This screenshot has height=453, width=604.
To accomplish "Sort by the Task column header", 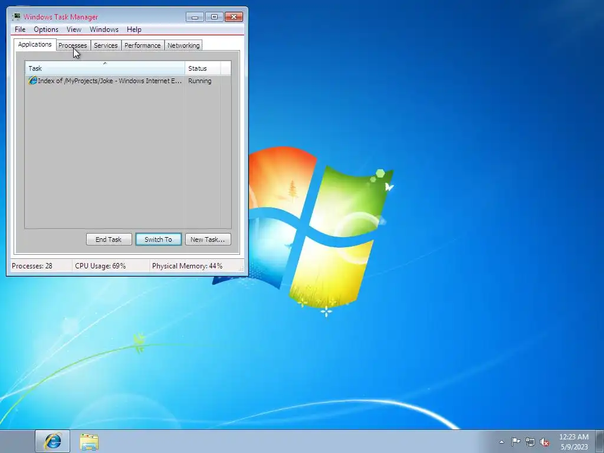I will click(x=105, y=68).
